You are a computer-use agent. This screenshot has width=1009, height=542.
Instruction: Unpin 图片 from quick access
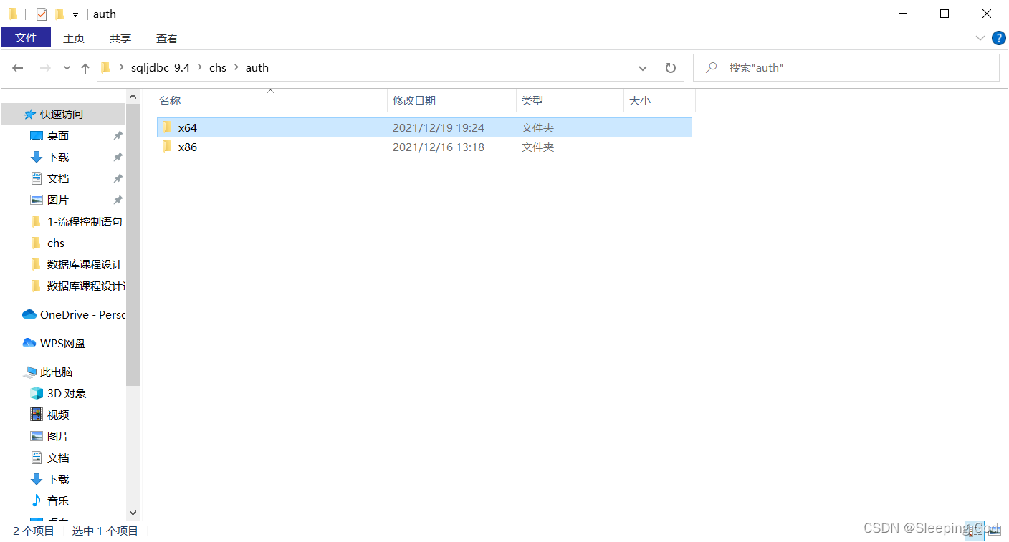(x=118, y=200)
